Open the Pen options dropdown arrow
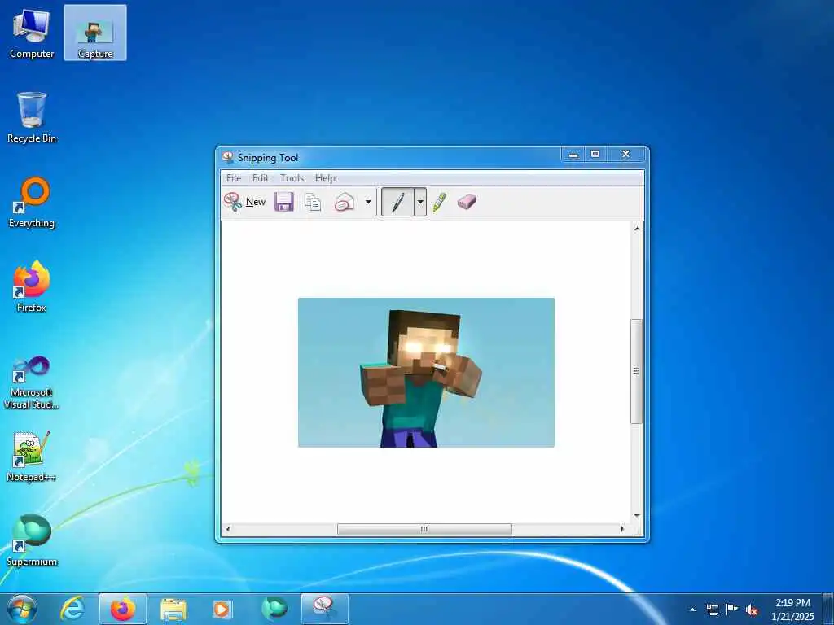The height and width of the screenshot is (625, 834). (420, 202)
